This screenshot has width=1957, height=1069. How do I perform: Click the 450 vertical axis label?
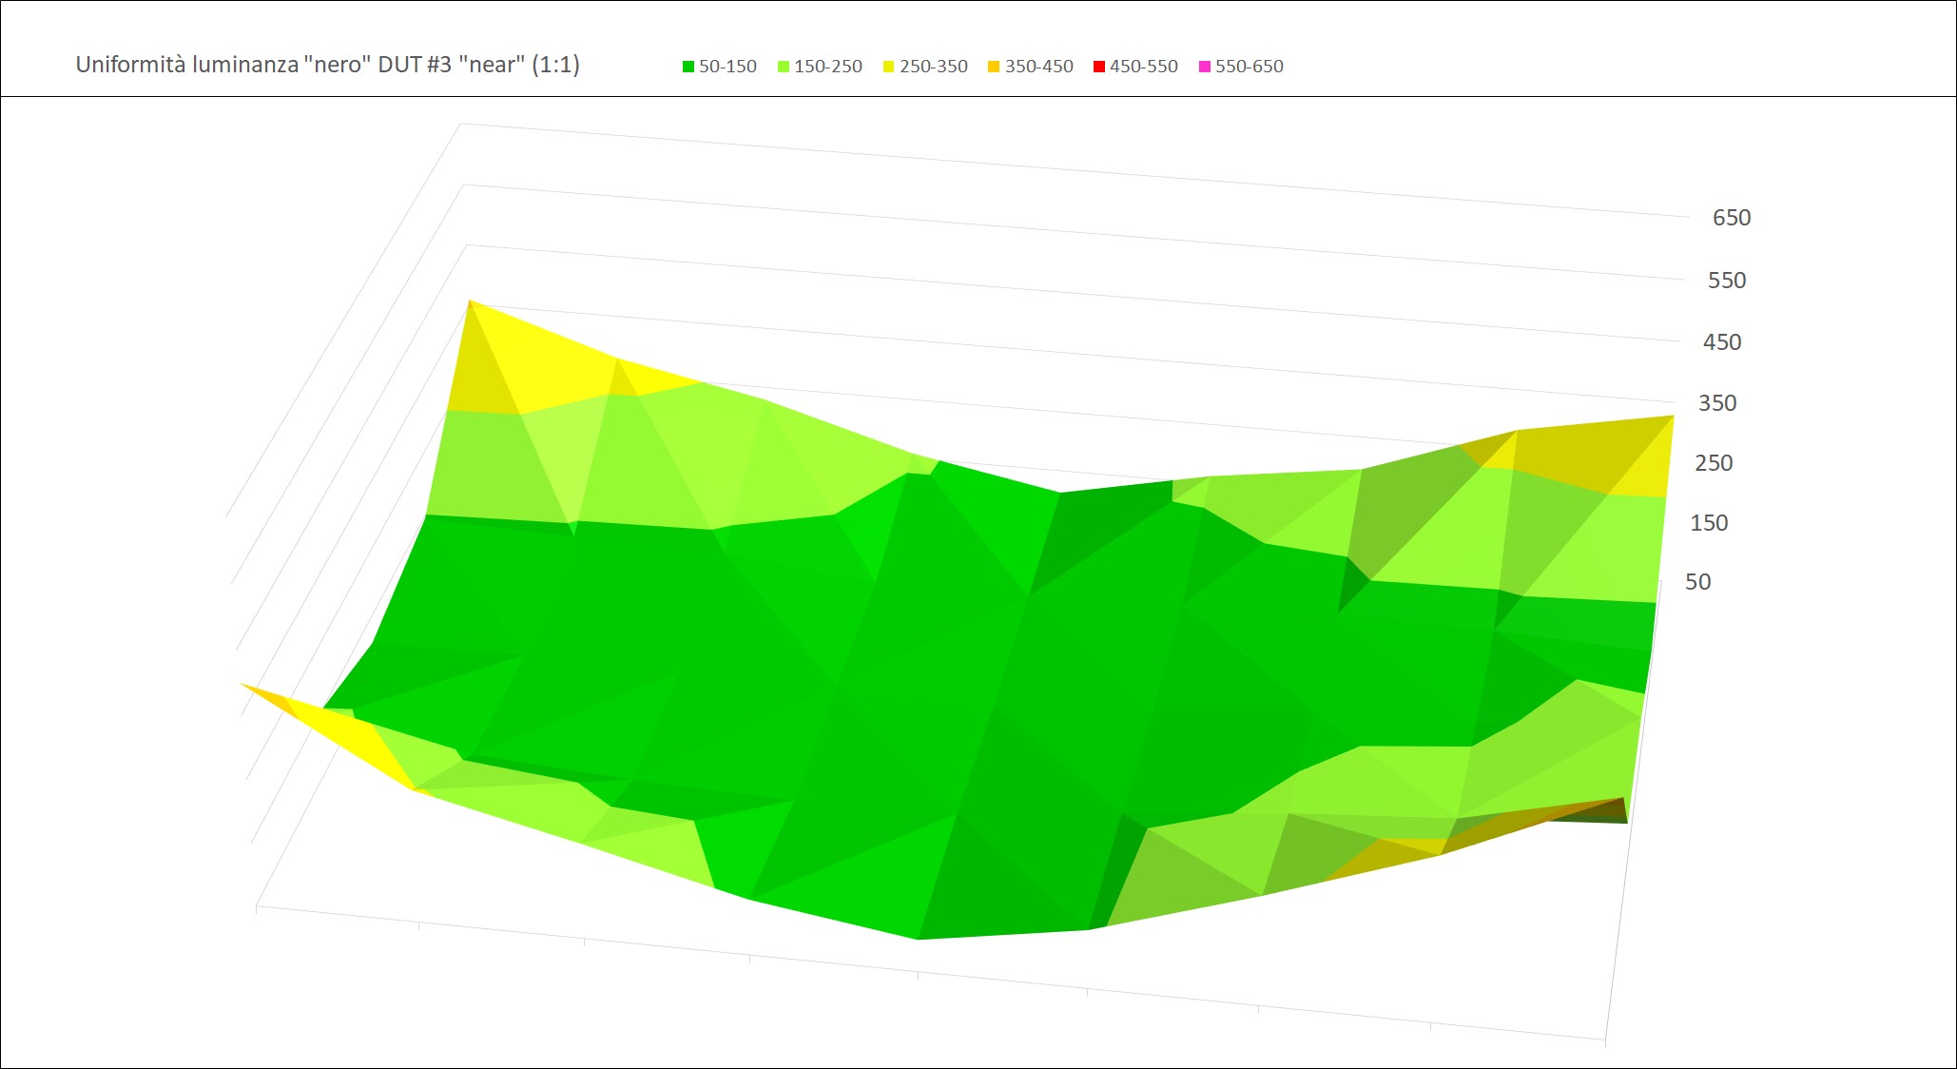point(1721,342)
